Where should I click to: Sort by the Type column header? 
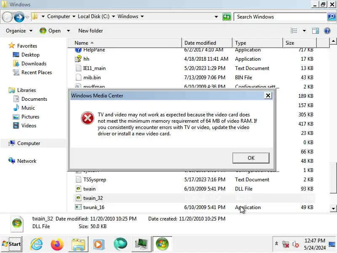[x=257, y=43]
